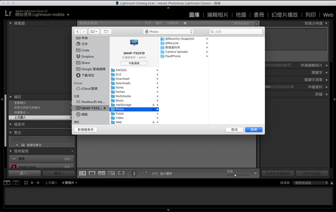Switch to People view in toolbar
Image resolution: width=336 pixels, height=212 pixels.
(x=121, y=173)
